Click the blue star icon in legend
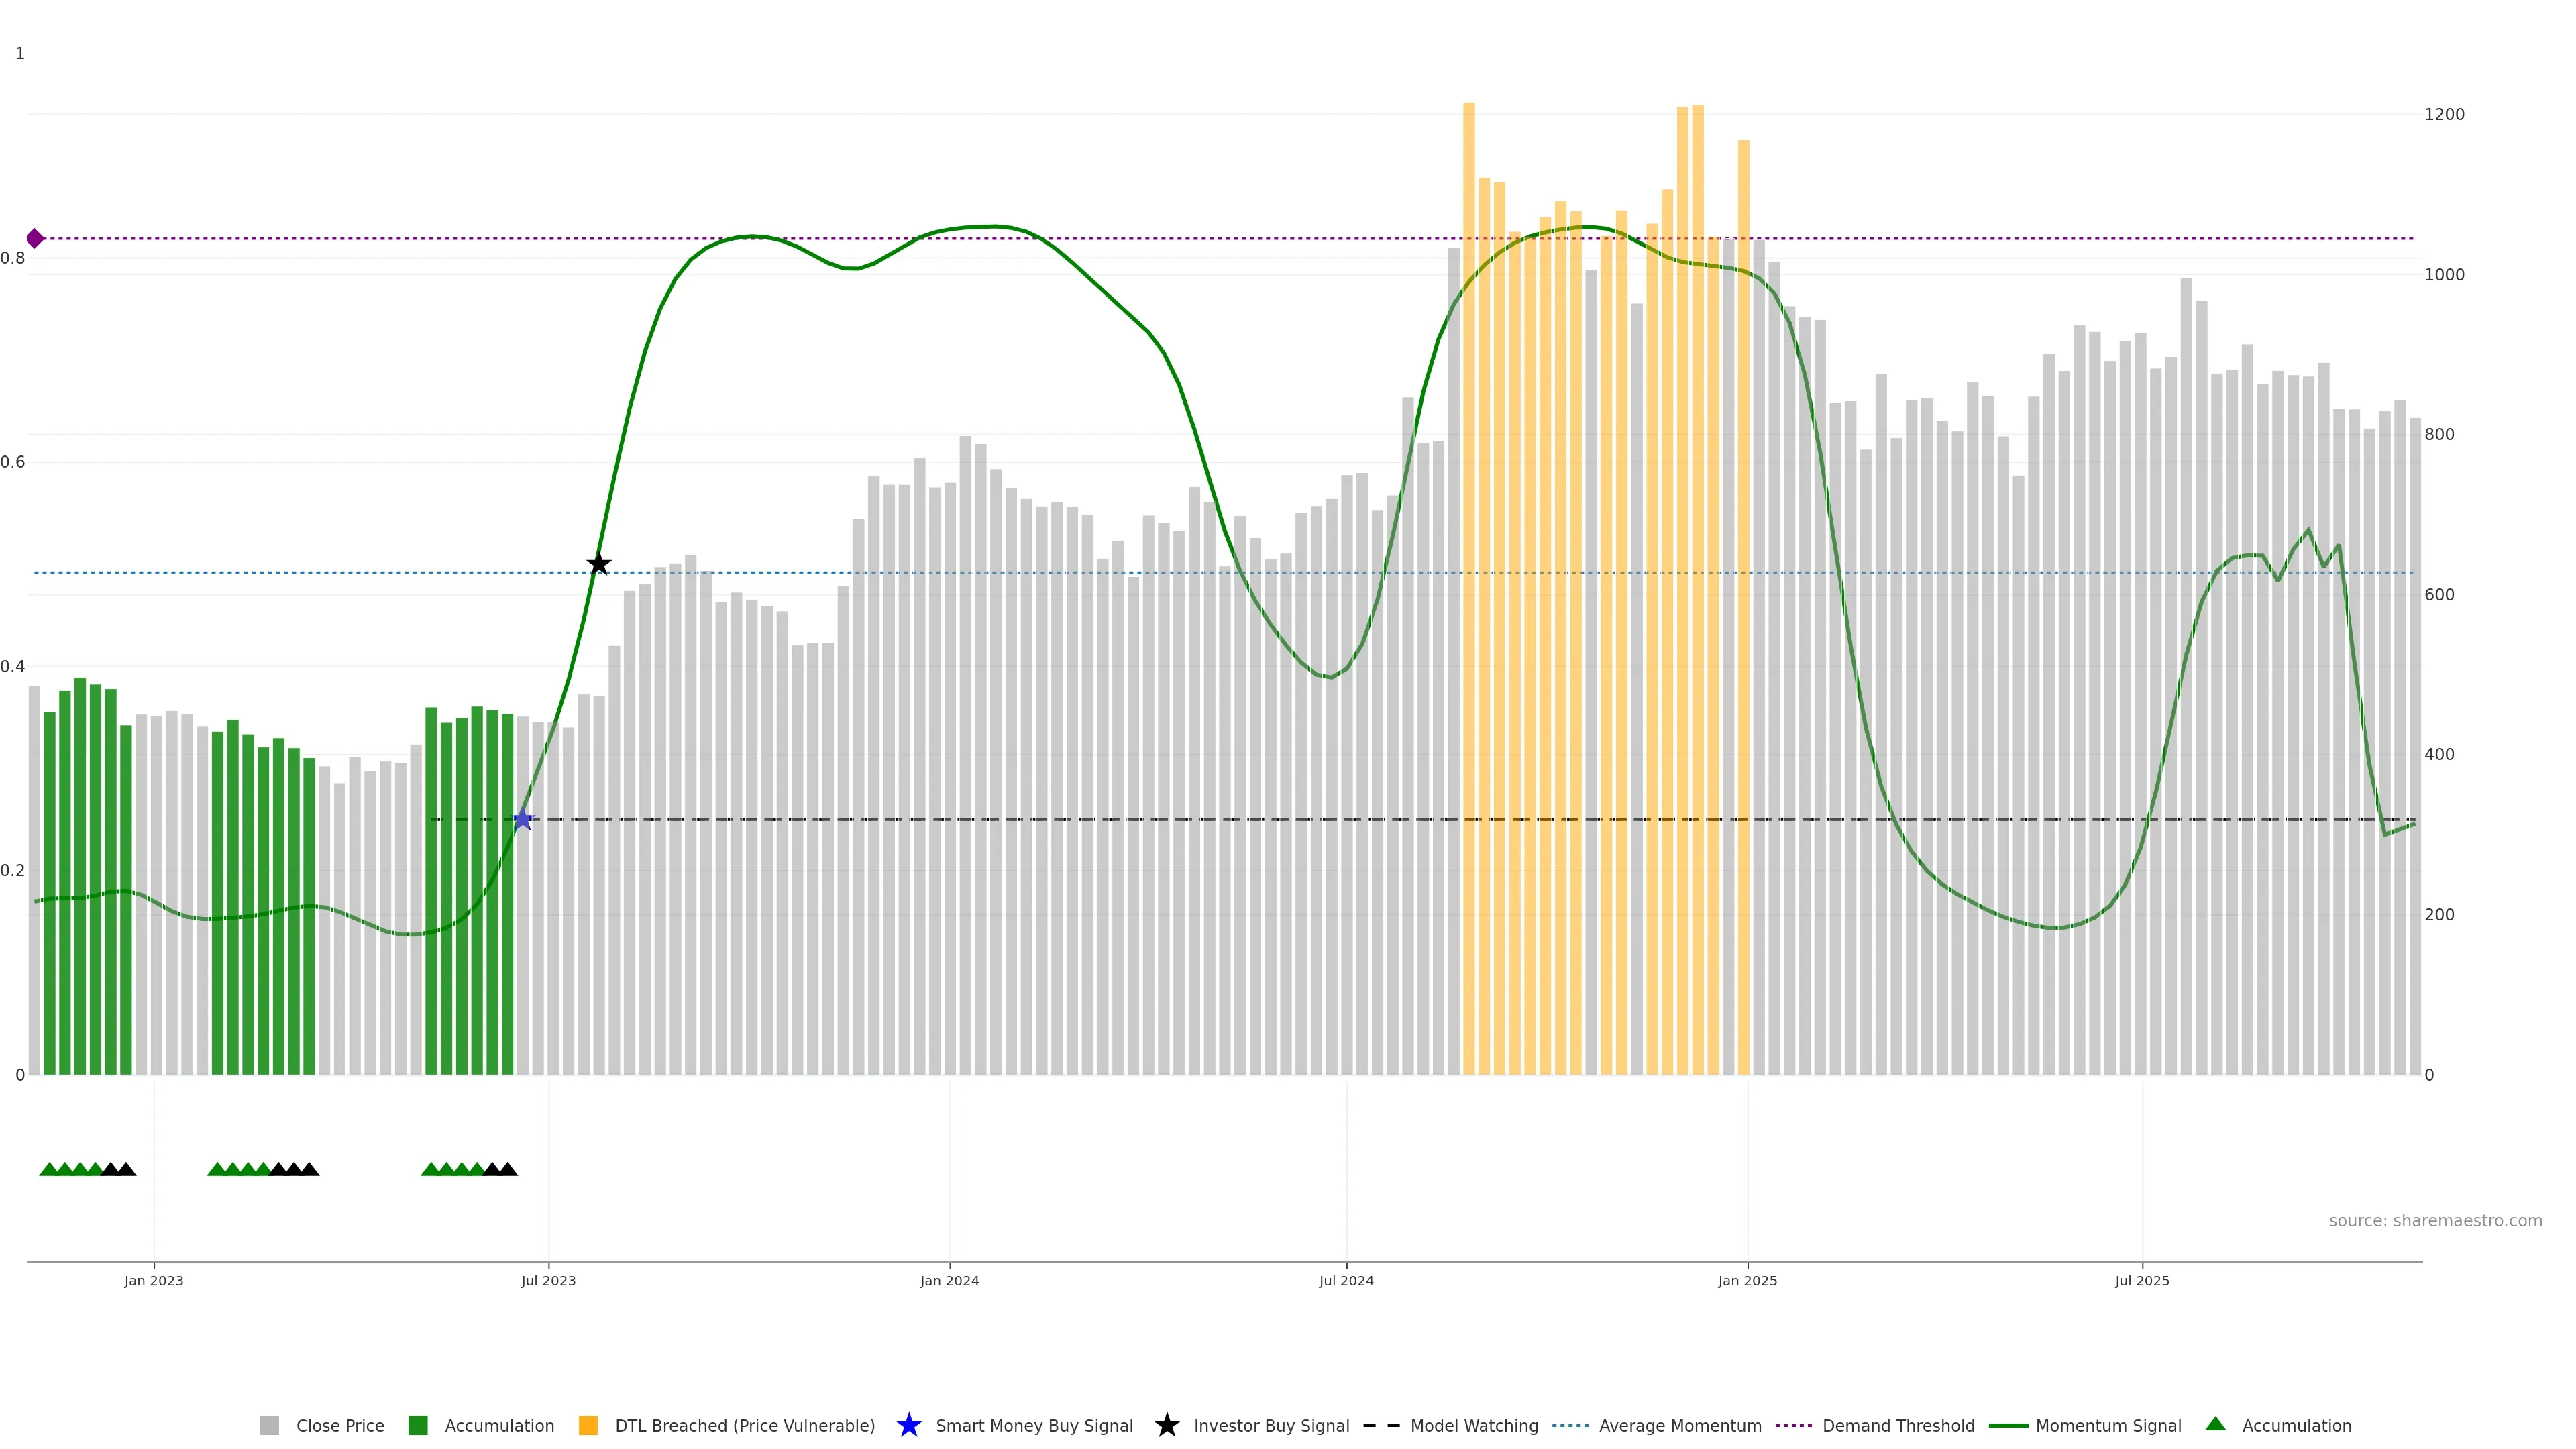The image size is (2576, 1449). [908, 1425]
